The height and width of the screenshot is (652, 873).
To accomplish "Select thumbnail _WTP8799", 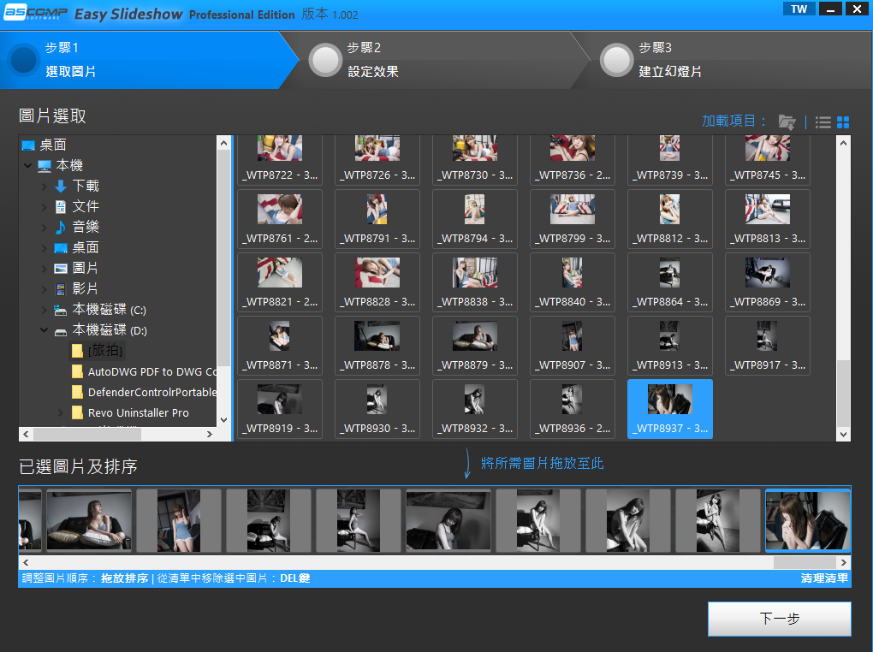I will (573, 219).
